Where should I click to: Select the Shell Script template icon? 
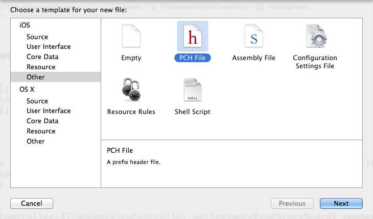(x=192, y=91)
